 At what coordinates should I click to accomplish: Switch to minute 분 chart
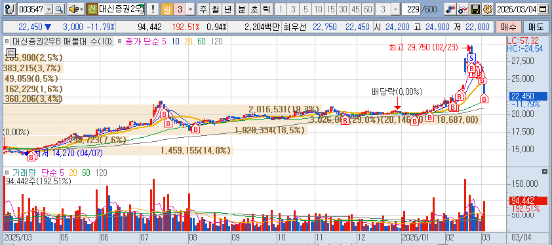241,10
